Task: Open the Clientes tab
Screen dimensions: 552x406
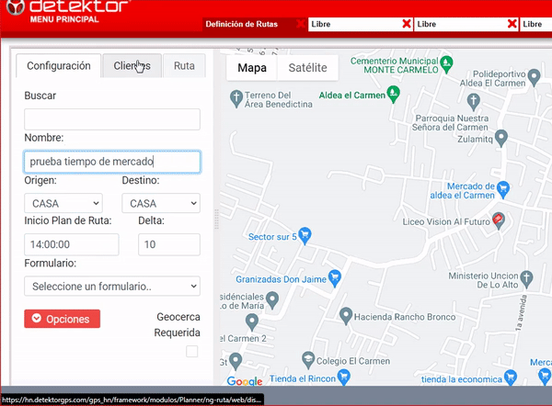Action: (132, 66)
